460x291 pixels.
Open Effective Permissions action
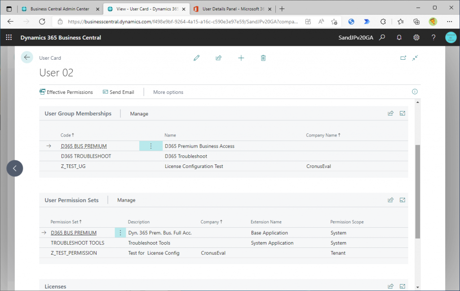pos(66,92)
